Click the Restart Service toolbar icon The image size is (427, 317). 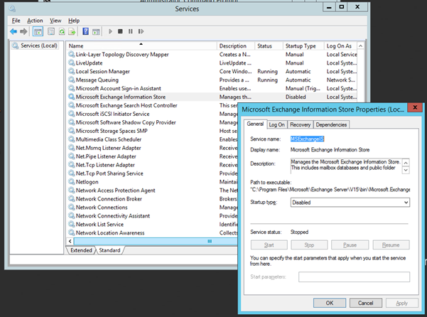[141, 31]
